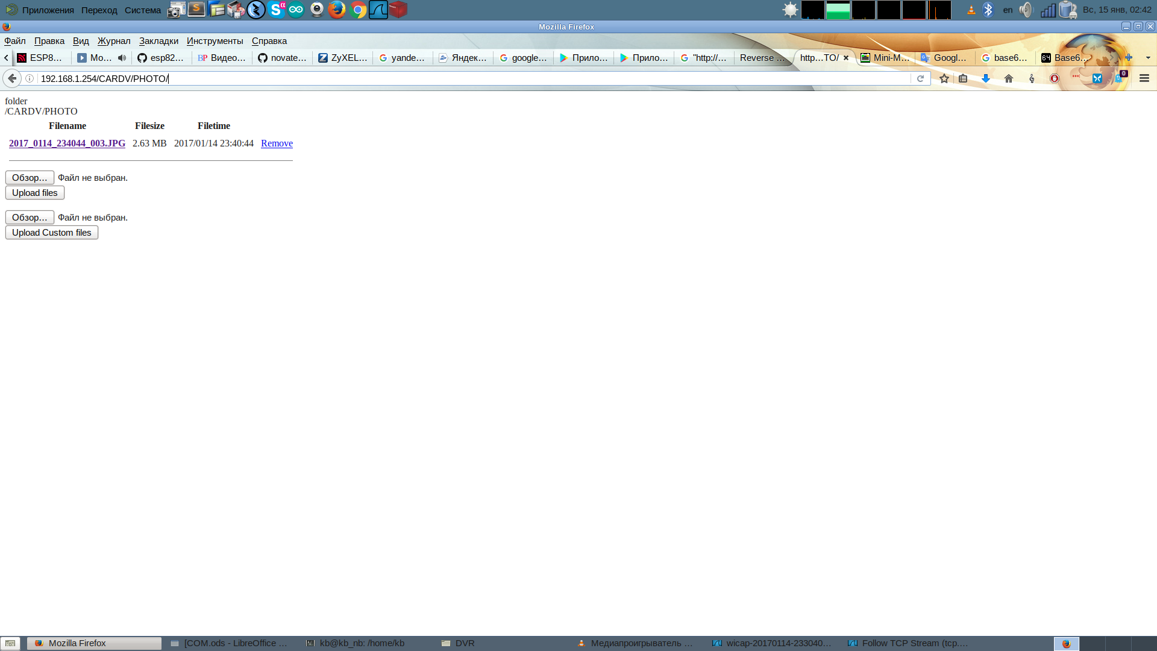Open the hamburger menu
1157x651 pixels.
pyautogui.click(x=1144, y=79)
